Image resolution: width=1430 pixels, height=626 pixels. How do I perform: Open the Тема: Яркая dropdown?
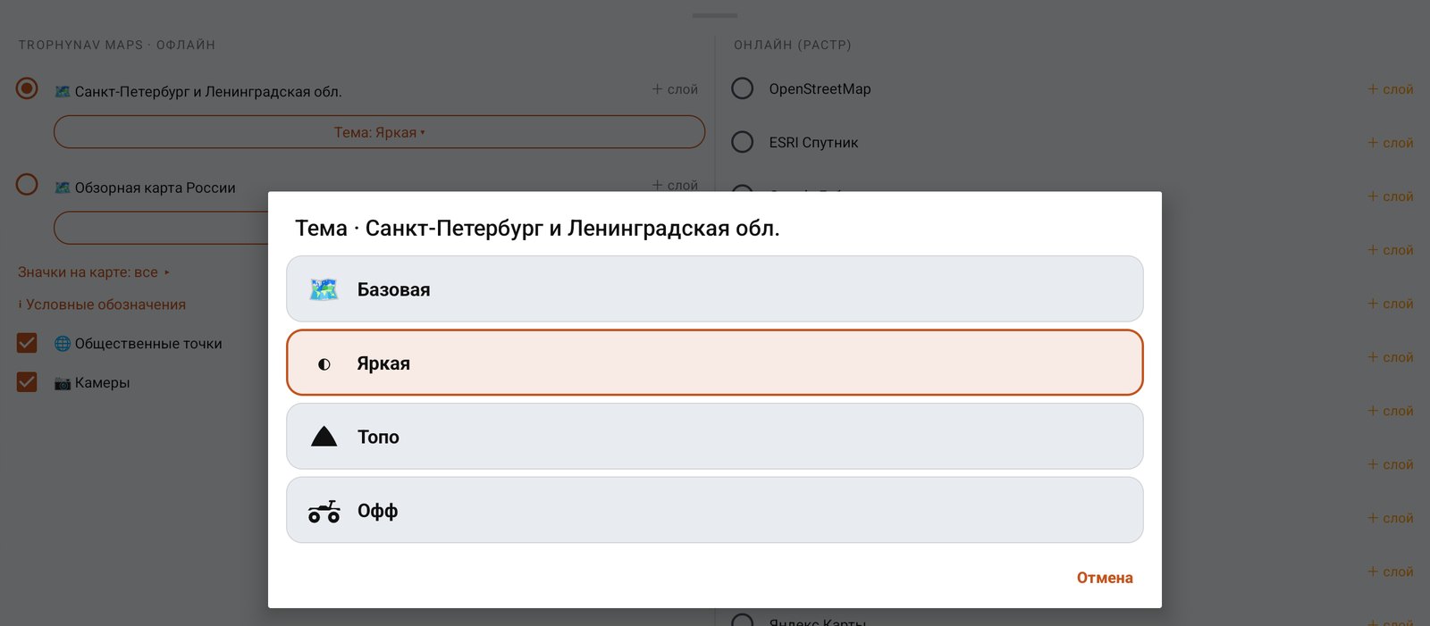pos(379,132)
